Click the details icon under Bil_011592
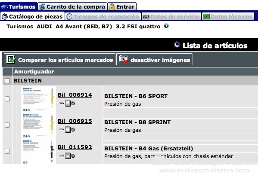This screenshot has height=174, width=258. 67,156
